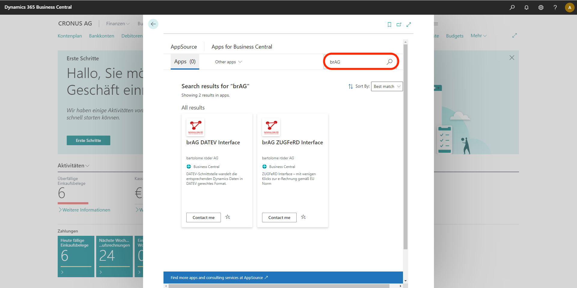This screenshot has height=288, width=577.
Task: Open Find more apps at AppSource link
Action: 219,277
